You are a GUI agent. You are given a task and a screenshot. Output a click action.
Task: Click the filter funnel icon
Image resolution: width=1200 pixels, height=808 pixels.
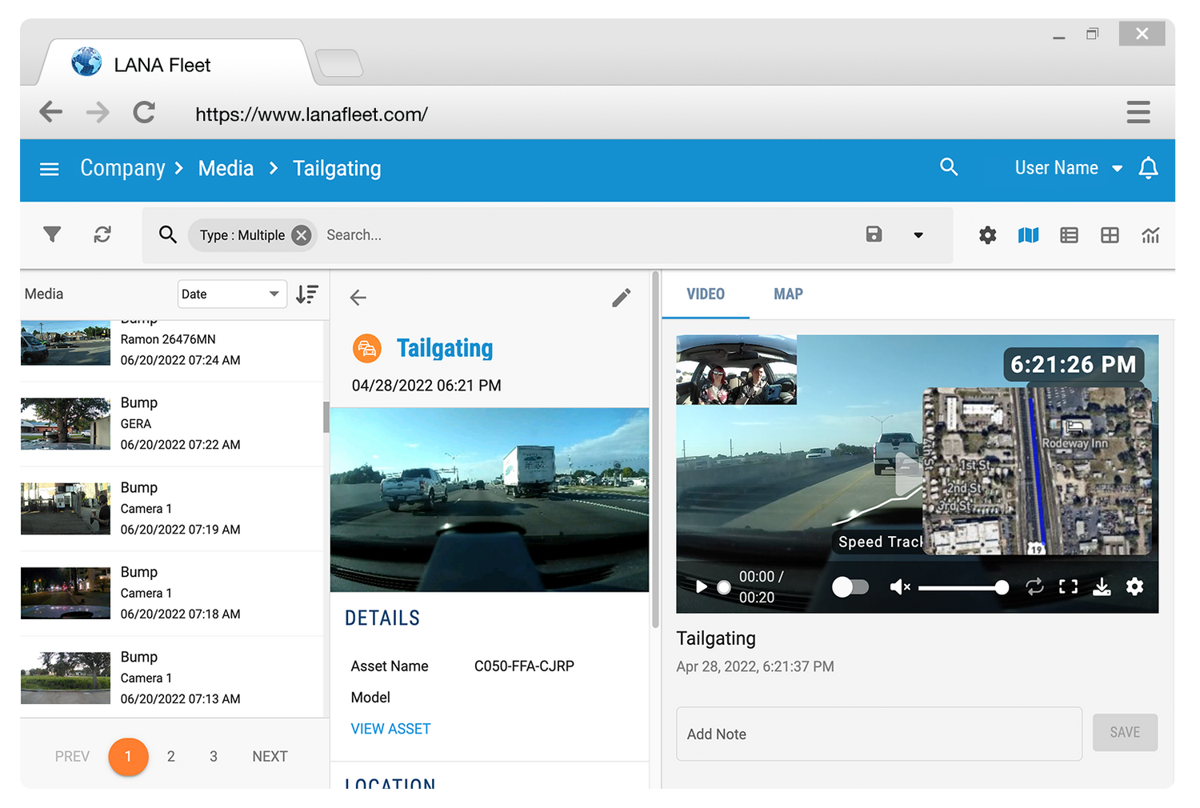[52, 234]
